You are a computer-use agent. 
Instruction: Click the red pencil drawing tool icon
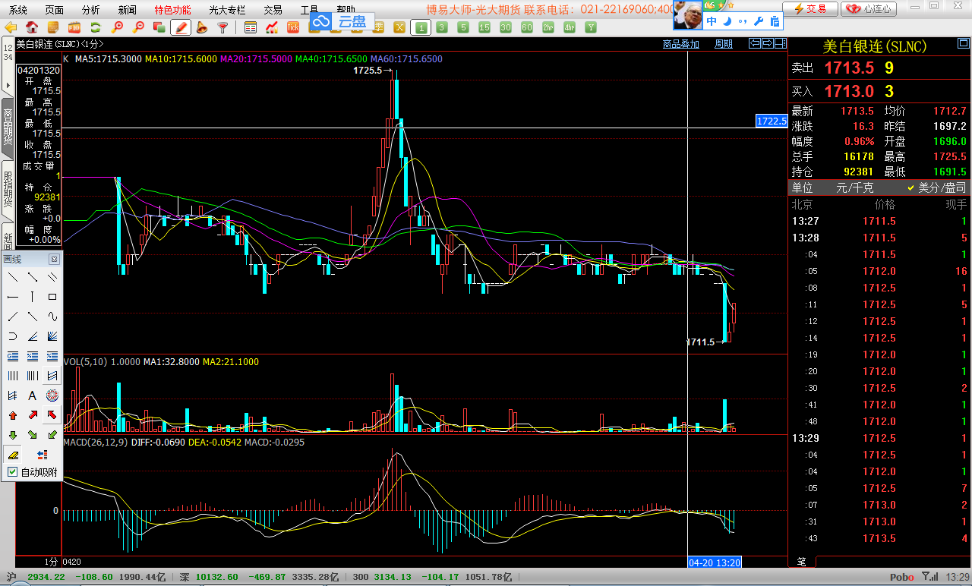coord(181,27)
